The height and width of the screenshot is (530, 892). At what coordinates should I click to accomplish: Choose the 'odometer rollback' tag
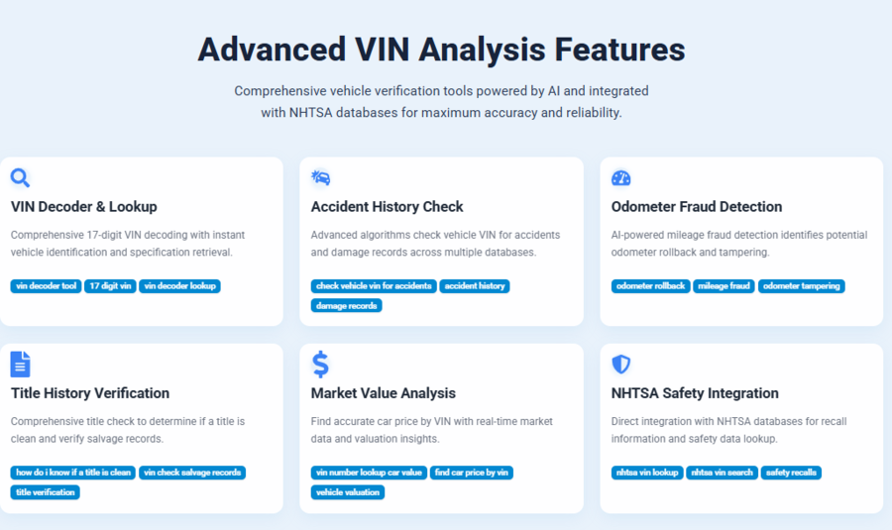tap(650, 286)
